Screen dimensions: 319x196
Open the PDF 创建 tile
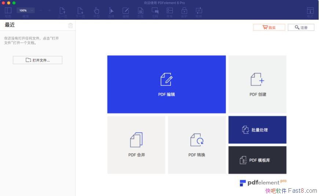[x=257, y=84]
